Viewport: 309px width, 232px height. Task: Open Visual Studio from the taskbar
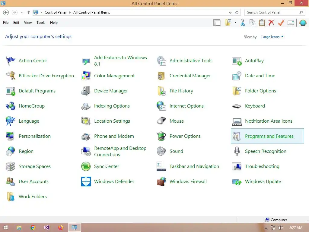(47, 227)
